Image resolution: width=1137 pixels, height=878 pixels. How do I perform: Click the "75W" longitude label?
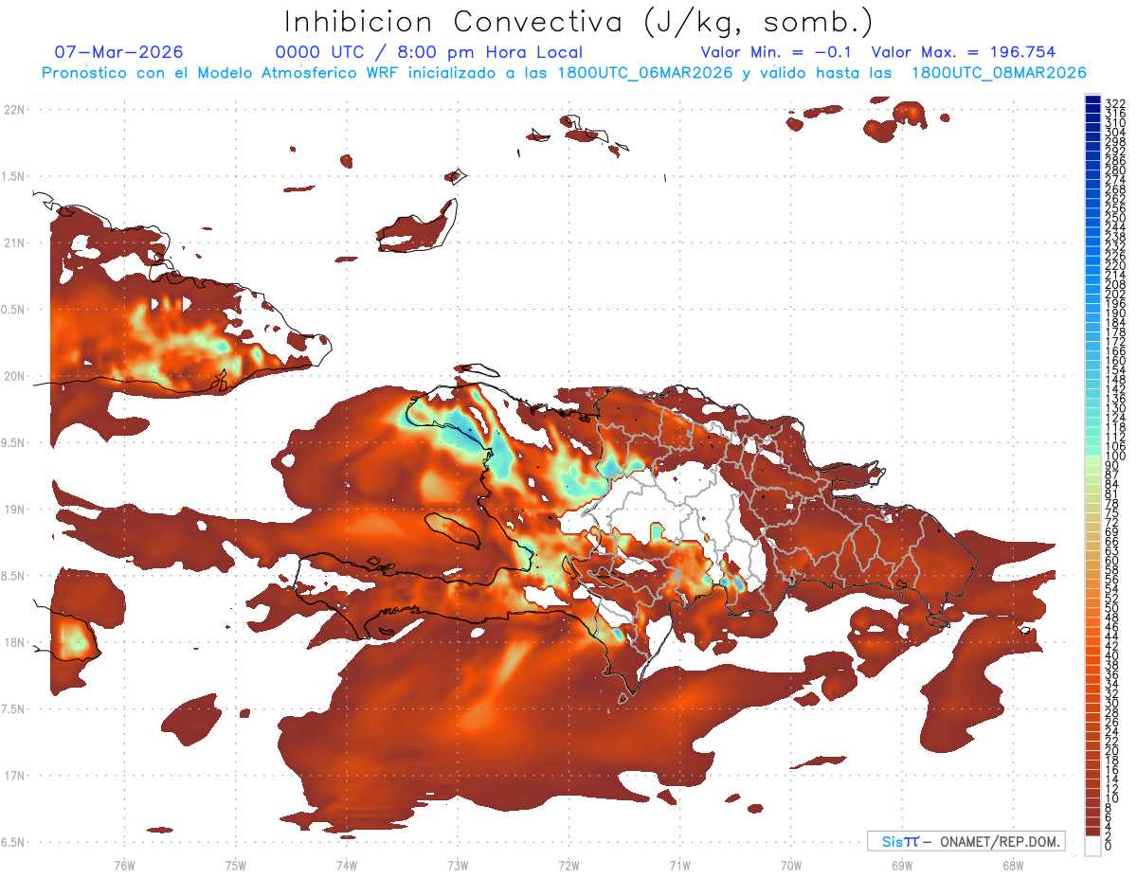click(x=235, y=866)
